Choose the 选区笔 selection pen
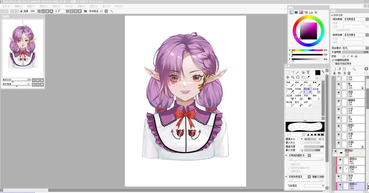The height and width of the screenshot is (193, 369). (x=316, y=90)
